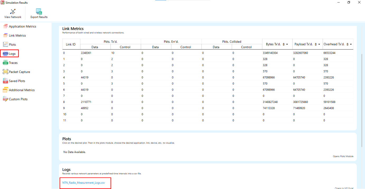Expand the Bytes Tx'd. unit dropdown
The image size is (365, 189).
click(285, 44)
